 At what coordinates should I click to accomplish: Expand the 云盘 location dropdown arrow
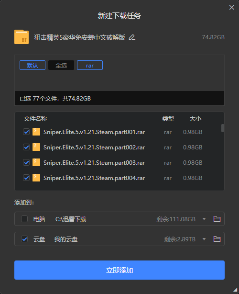(x=204, y=239)
